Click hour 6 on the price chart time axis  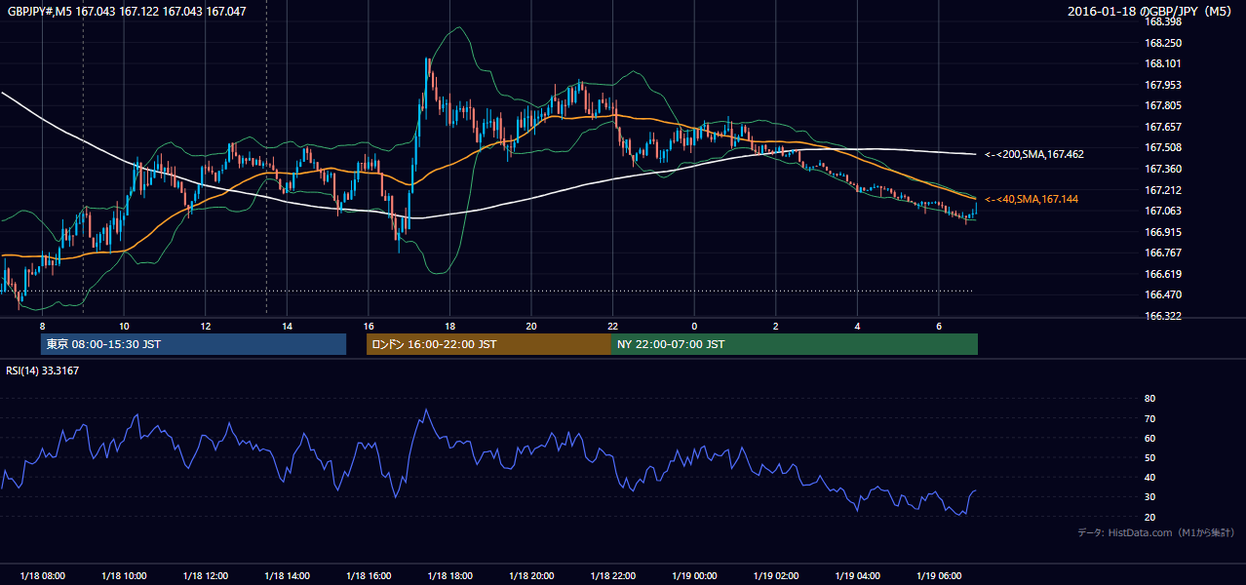click(939, 325)
